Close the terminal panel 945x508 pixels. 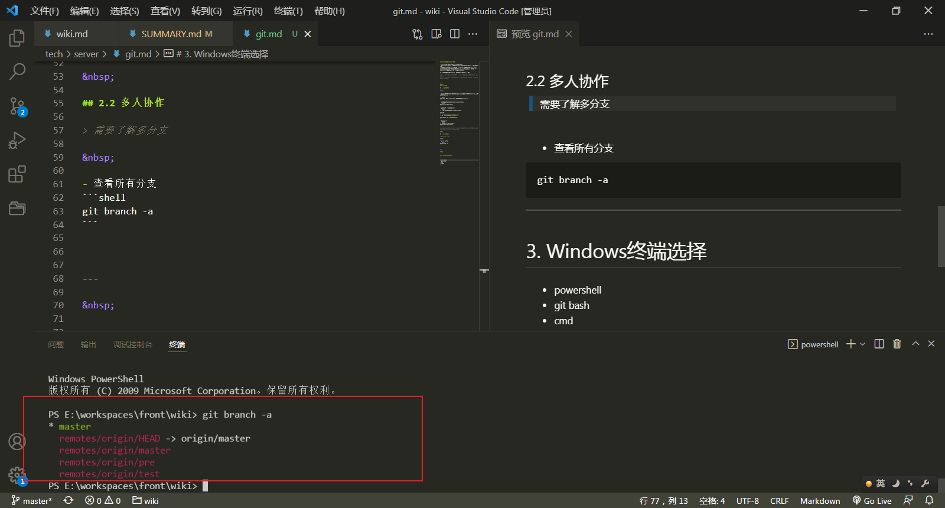tap(931, 344)
